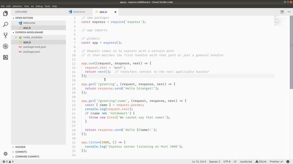Change file encoding UTF-8
The width and height of the screenshot is (293, 164).
(x=227, y=162)
